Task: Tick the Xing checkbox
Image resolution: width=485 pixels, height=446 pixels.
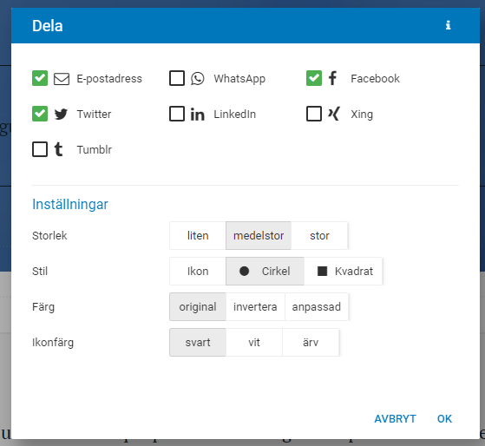Action: coord(314,114)
